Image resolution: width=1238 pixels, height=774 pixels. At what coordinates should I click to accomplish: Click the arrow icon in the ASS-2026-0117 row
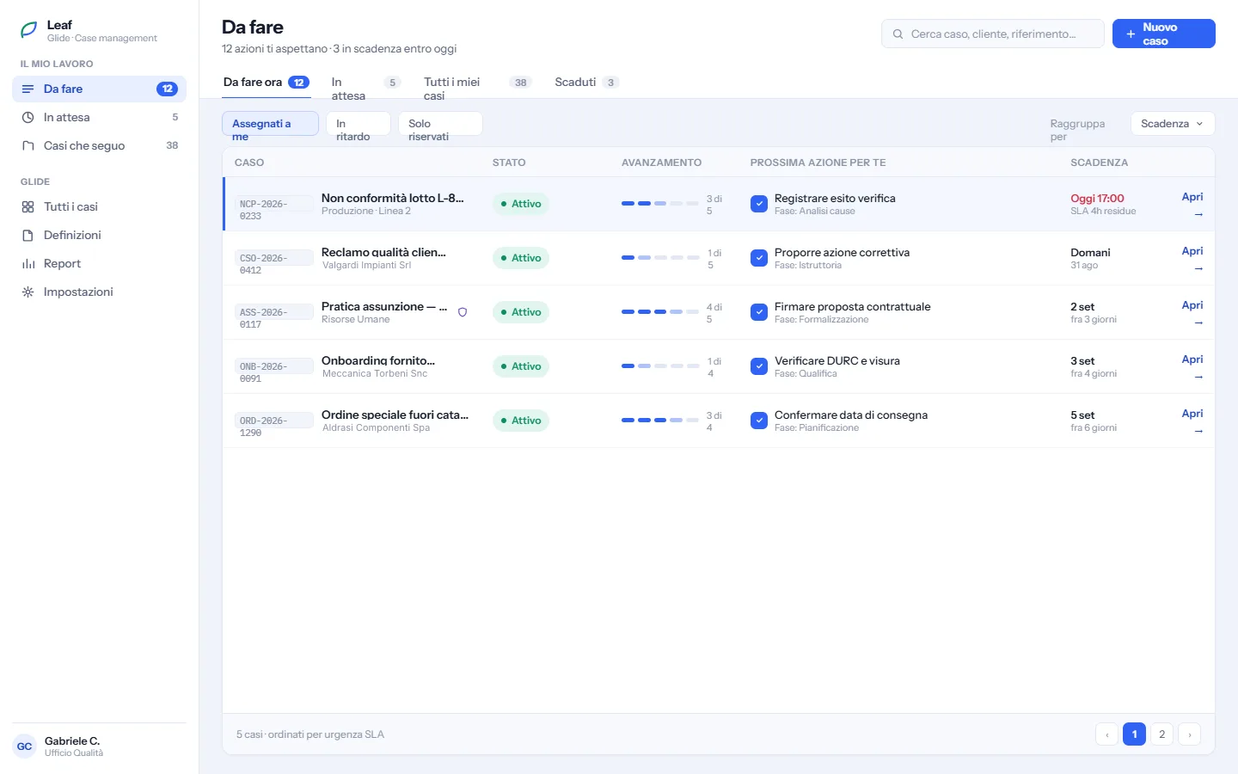[1198, 322]
